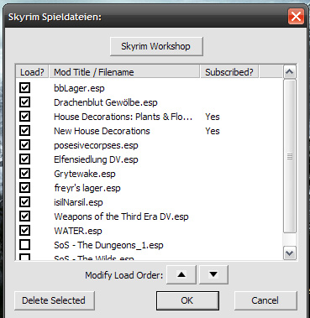This screenshot has width=310, height=318.
Task: Select House Decorations: Plants & Flo... entry
Action: click(x=123, y=117)
